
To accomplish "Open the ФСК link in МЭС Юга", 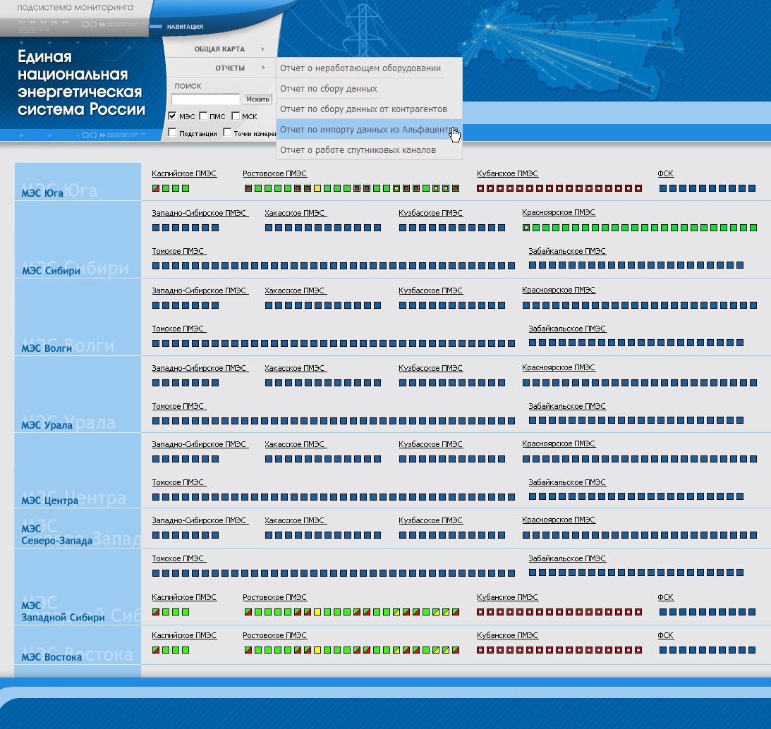I will click(665, 173).
